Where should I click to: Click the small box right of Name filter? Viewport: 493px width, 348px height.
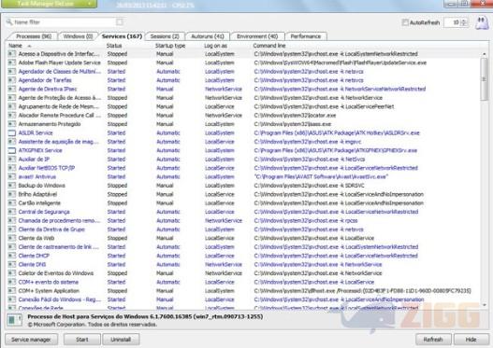point(120,22)
